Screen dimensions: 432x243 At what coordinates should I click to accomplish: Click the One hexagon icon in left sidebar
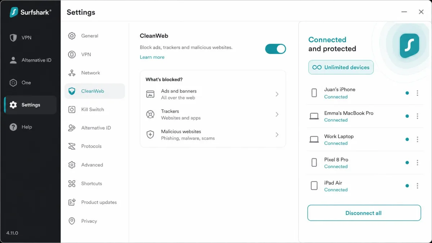point(13,82)
